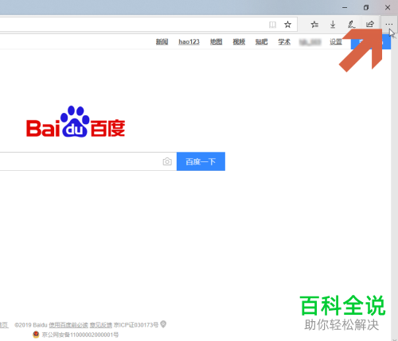Image resolution: width=398 pixels, height=341 pixels.
Task: Open the 学术 link
Action: (x=284, y=42)
